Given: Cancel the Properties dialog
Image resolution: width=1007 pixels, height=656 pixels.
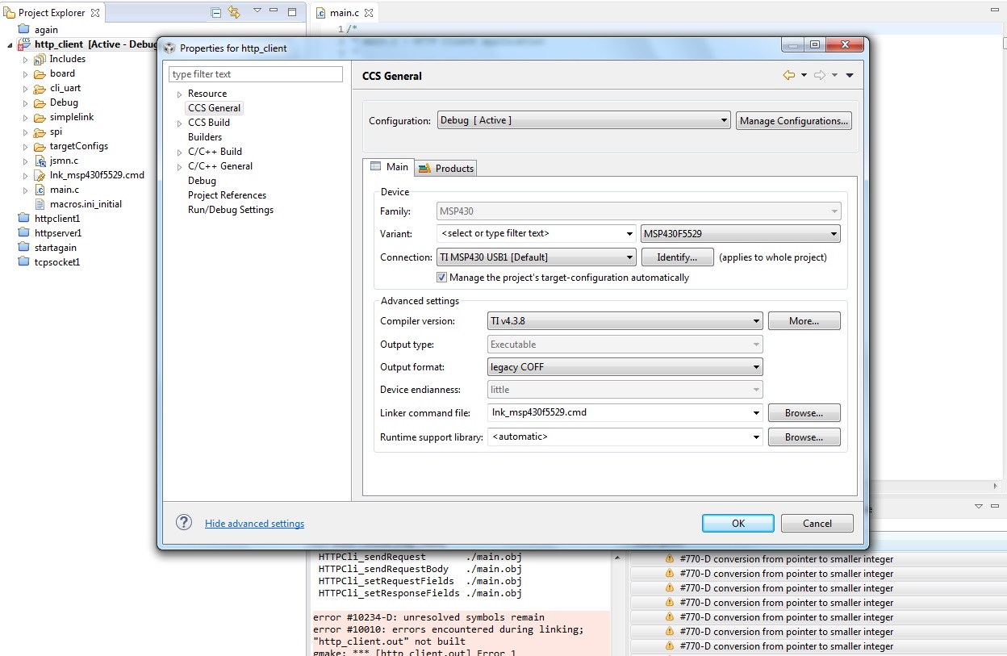Looking at the screenshot, I should pyautogui.click(x=817, y=523).
